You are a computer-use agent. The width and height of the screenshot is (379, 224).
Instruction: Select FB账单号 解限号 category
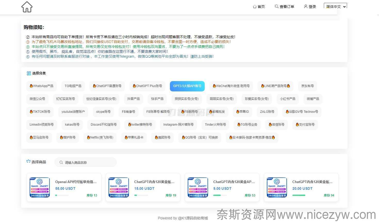158,112
